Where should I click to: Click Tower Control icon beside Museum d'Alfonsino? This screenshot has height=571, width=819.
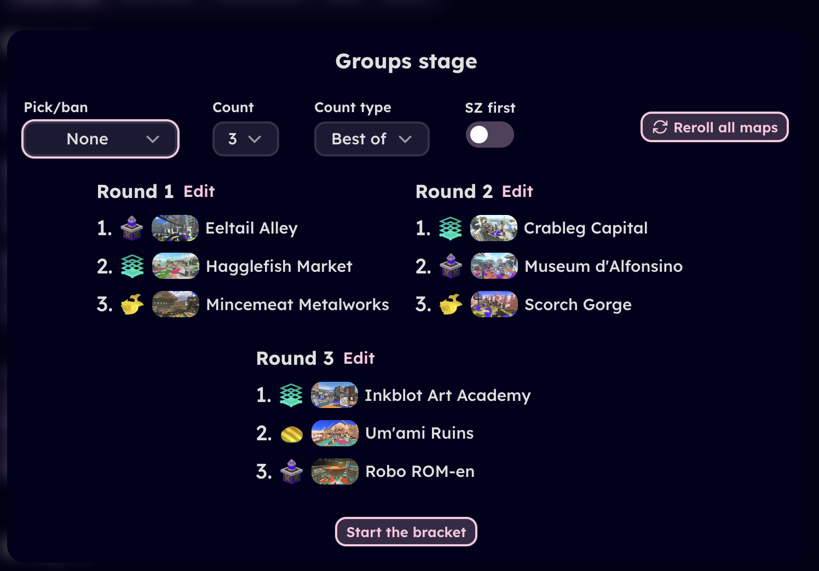point(451,266)
